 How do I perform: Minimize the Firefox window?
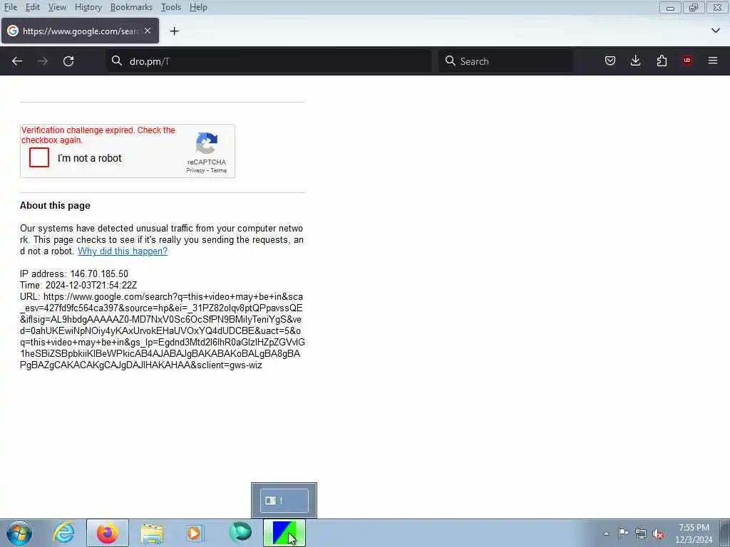[670, 7]
